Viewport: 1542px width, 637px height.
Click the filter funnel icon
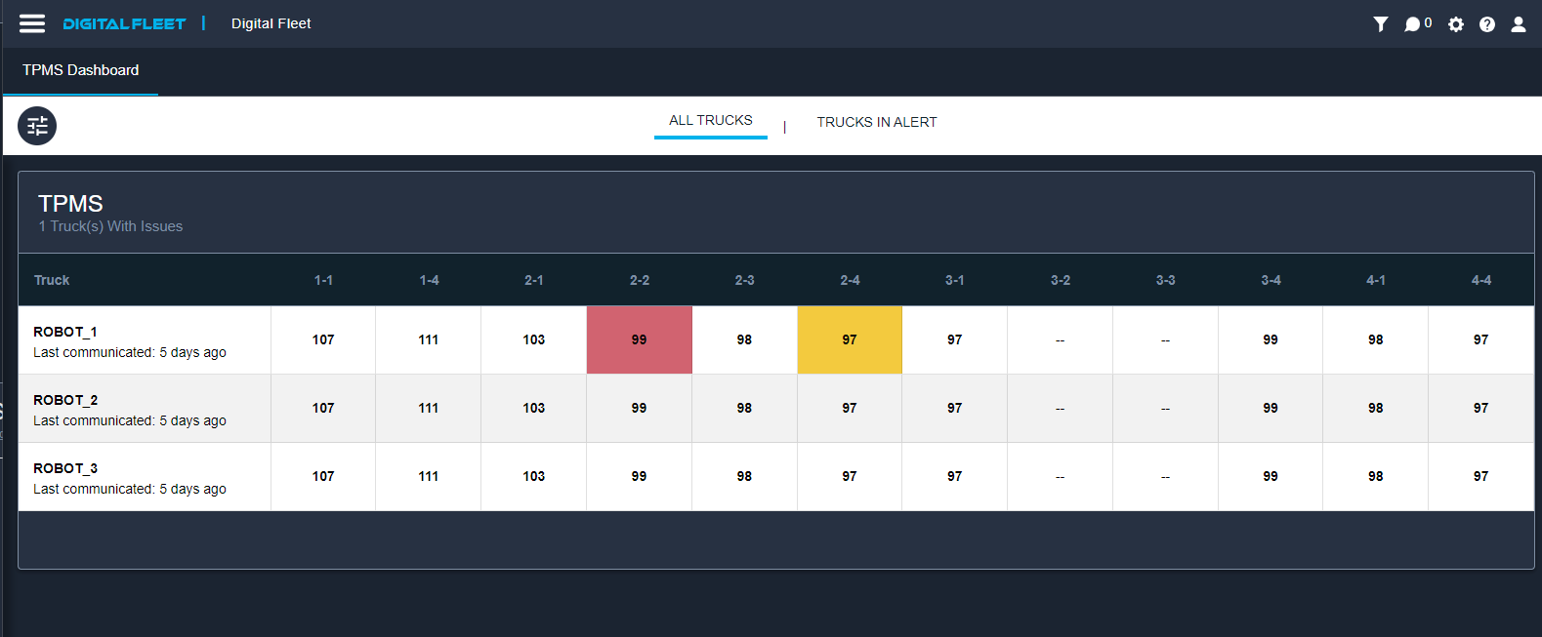click(1380, 24)
